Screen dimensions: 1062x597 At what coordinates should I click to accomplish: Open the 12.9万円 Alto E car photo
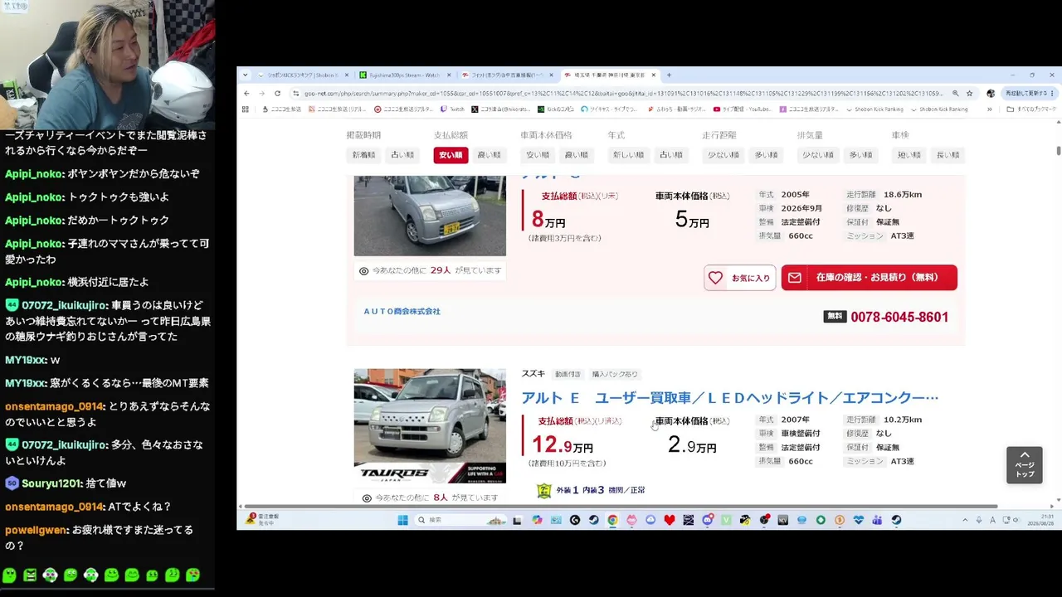430,426
